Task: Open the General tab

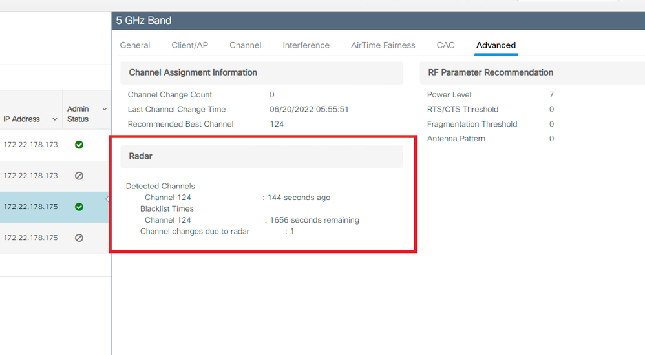Action: point(135,45)
